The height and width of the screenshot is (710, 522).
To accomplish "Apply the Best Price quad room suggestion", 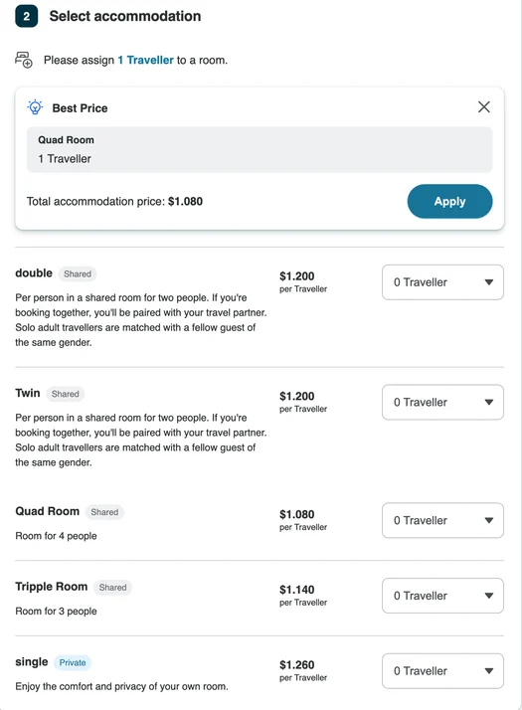I will coord(449,201).
